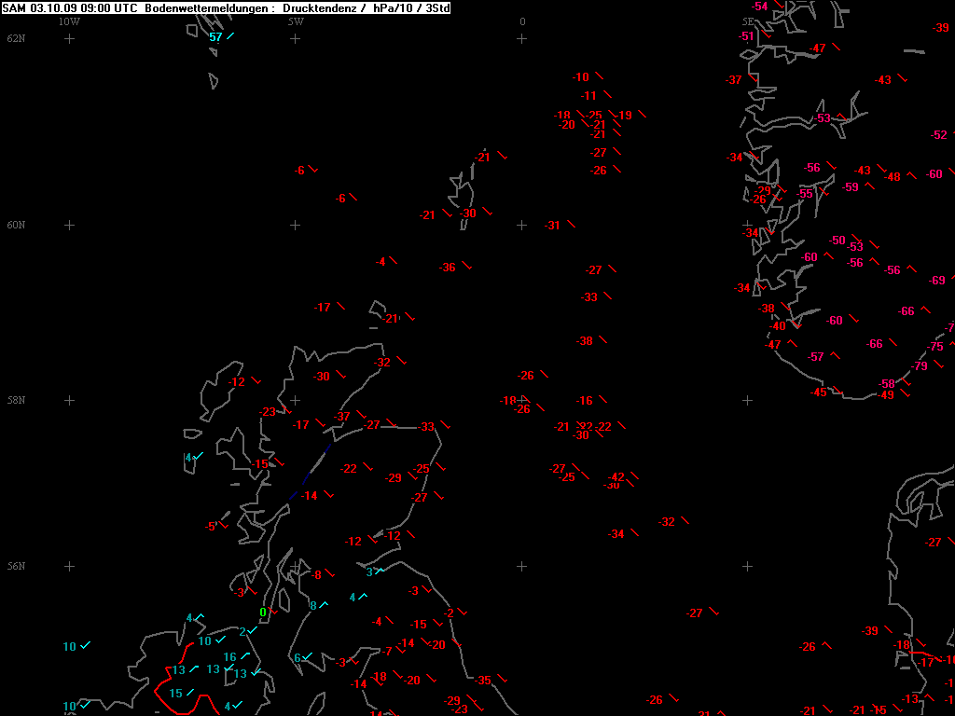The width and height of the screenshot is (955, 716).
Task: Select the 56N latitude label
Action: point(16,566)
